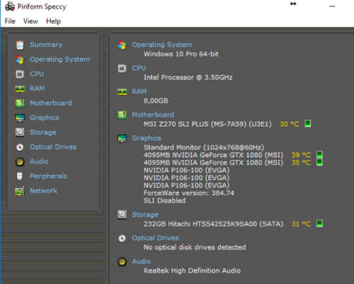Open the Audio heading link in main panel
The height and width of the screenshot is (284, 354).
pyautogui.click(x=141, y=261)
